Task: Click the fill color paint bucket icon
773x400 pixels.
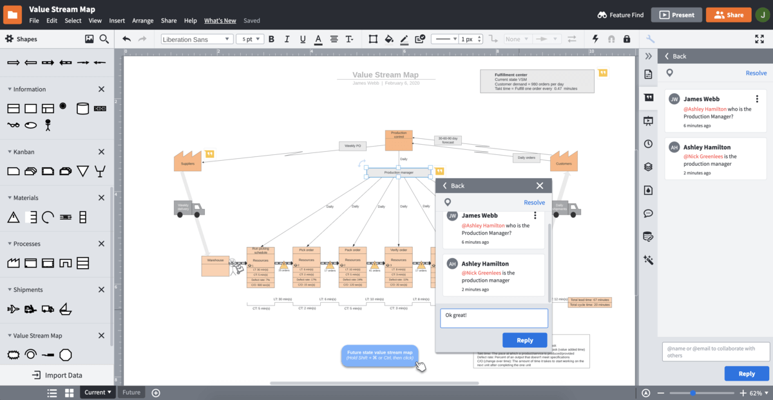Action: pos(389,39)
